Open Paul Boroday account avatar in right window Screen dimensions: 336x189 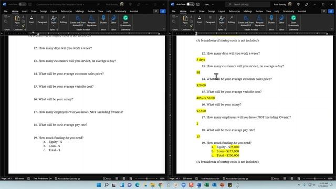[x=290, y=4]
